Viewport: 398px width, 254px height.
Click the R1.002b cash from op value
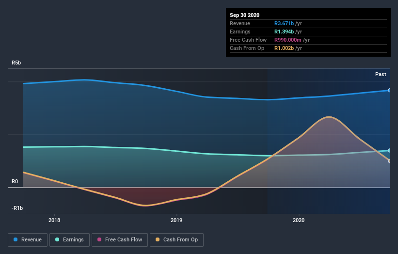click(284, 48)
